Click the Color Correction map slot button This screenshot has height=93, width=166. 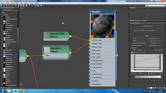[146, 30]
